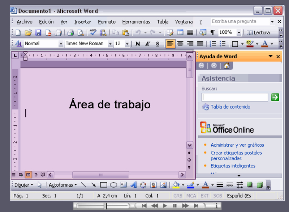Image resolution: width=289 pixels, height=212 pixels.
Task: Click the Save floppy disk icon
Action: [38, 33]
